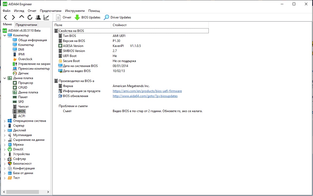Open the graph chart toolbar icon
This screenshot has width=313, height=196.
[46, 17]
